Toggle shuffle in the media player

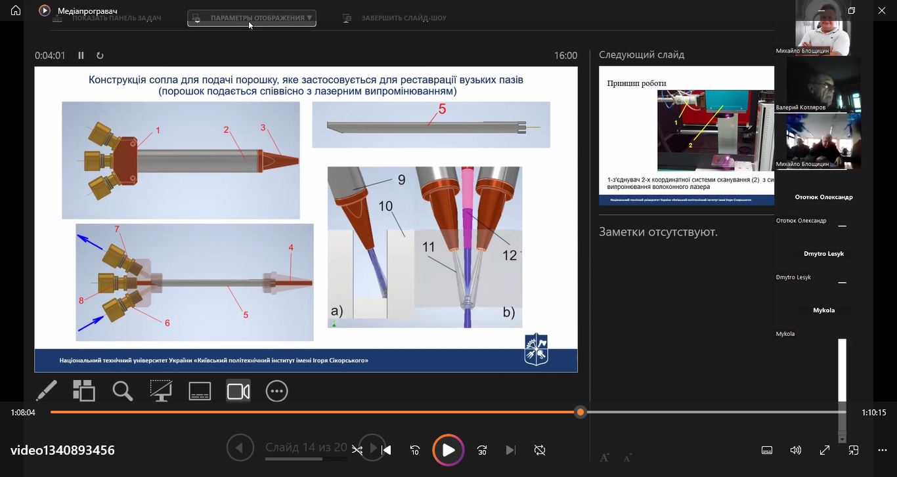point(357,450)
